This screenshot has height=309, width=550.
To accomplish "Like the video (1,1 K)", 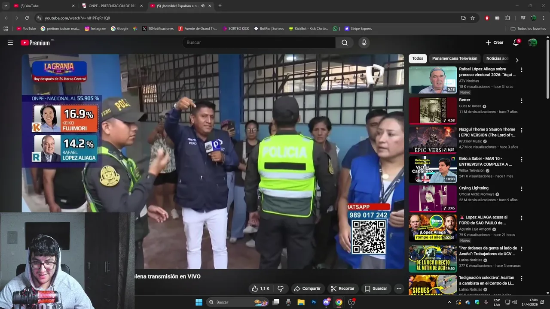I will tap(261, 288).
